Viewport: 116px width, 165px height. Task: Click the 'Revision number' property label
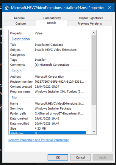21,81
